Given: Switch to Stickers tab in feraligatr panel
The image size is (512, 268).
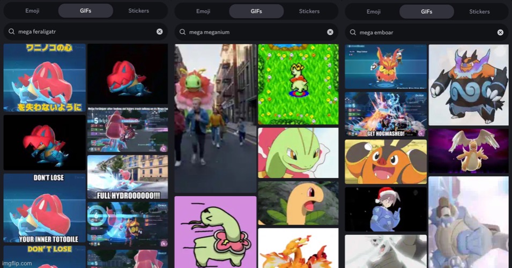Looking at the screenshot, I should coord(138,11).
